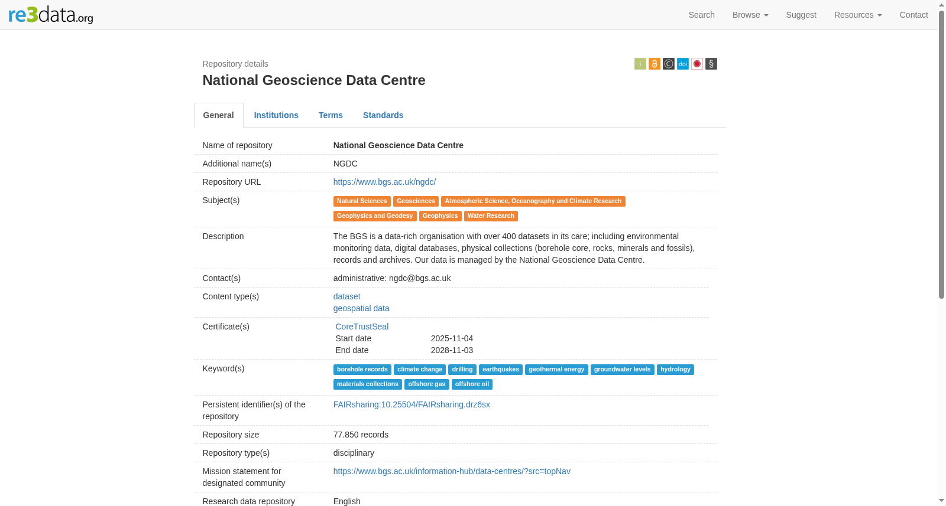Open the Resources dropdown menu
Viewport: 946px width, 506px height.
[x=858, y=15]
